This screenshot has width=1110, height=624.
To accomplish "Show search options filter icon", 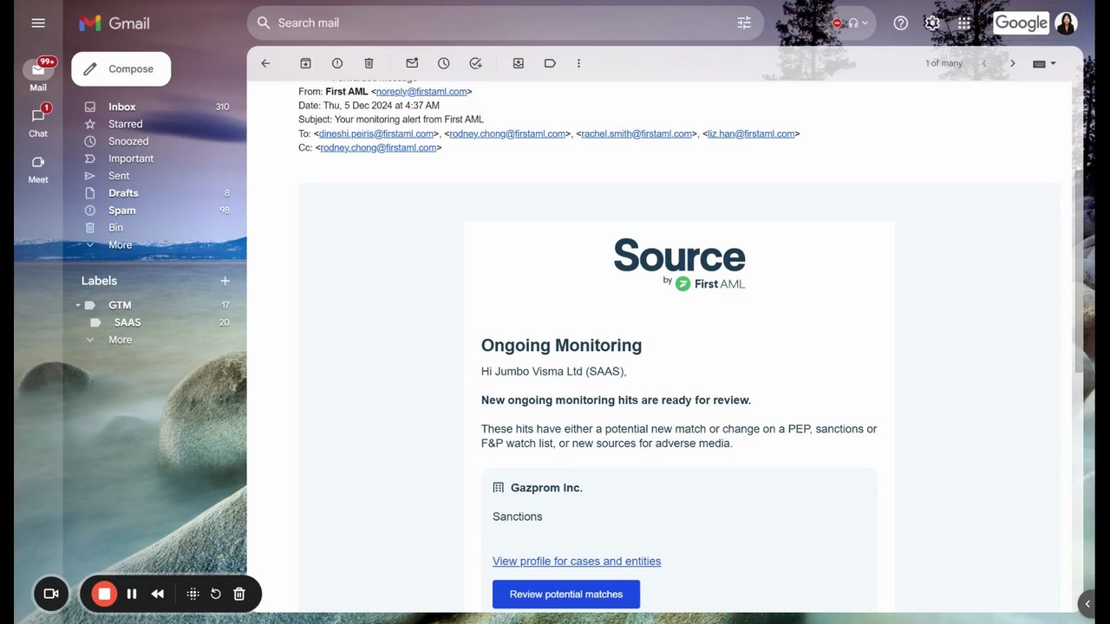I will (744, 23).
